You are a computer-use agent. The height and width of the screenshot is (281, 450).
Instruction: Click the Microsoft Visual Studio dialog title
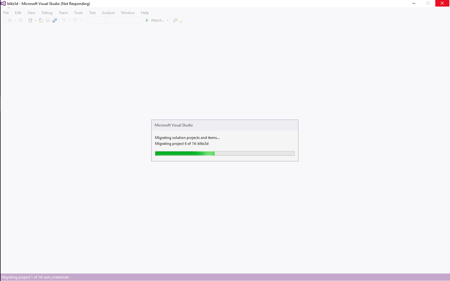click(174, 125)
